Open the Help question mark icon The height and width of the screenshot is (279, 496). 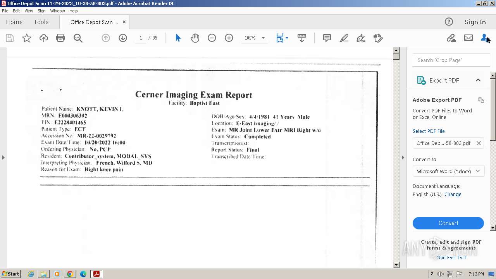(x=449, y=22)
